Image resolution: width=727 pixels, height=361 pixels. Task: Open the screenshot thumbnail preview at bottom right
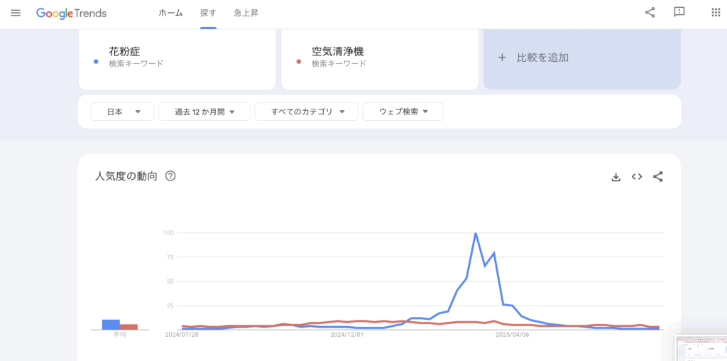[700, 347]
